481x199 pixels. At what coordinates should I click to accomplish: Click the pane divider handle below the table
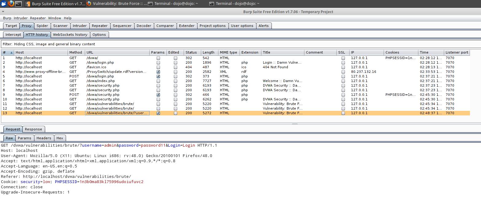click(295, 124)
